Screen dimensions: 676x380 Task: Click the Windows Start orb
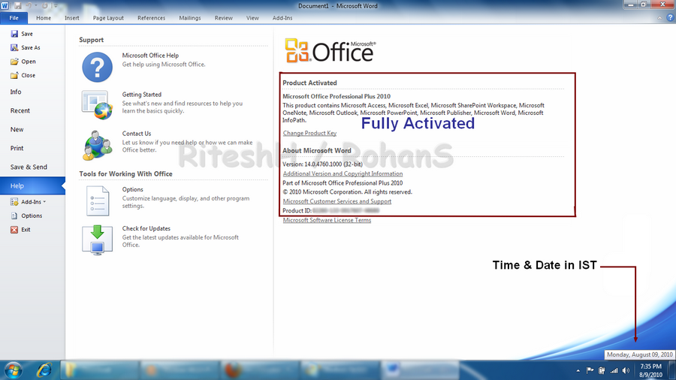(13, 370)
